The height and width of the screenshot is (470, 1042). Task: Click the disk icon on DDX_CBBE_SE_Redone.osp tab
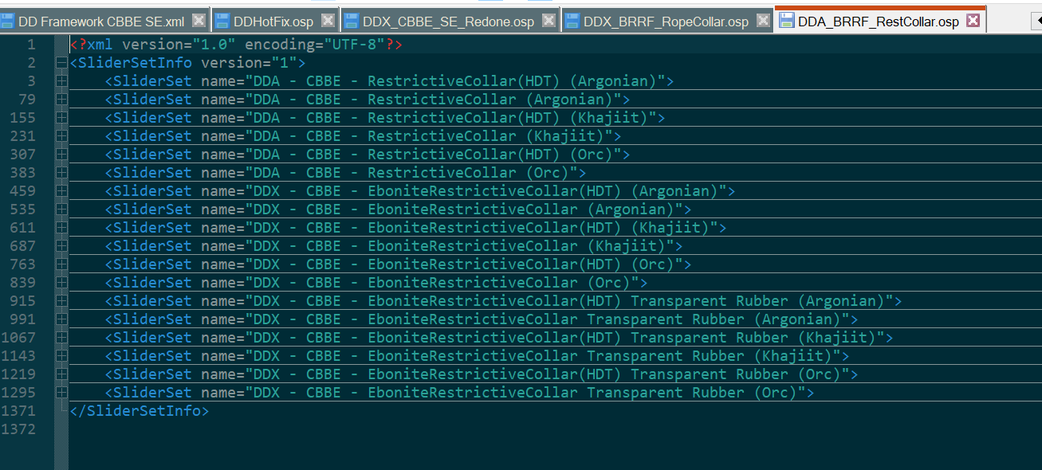click(352, 21)
